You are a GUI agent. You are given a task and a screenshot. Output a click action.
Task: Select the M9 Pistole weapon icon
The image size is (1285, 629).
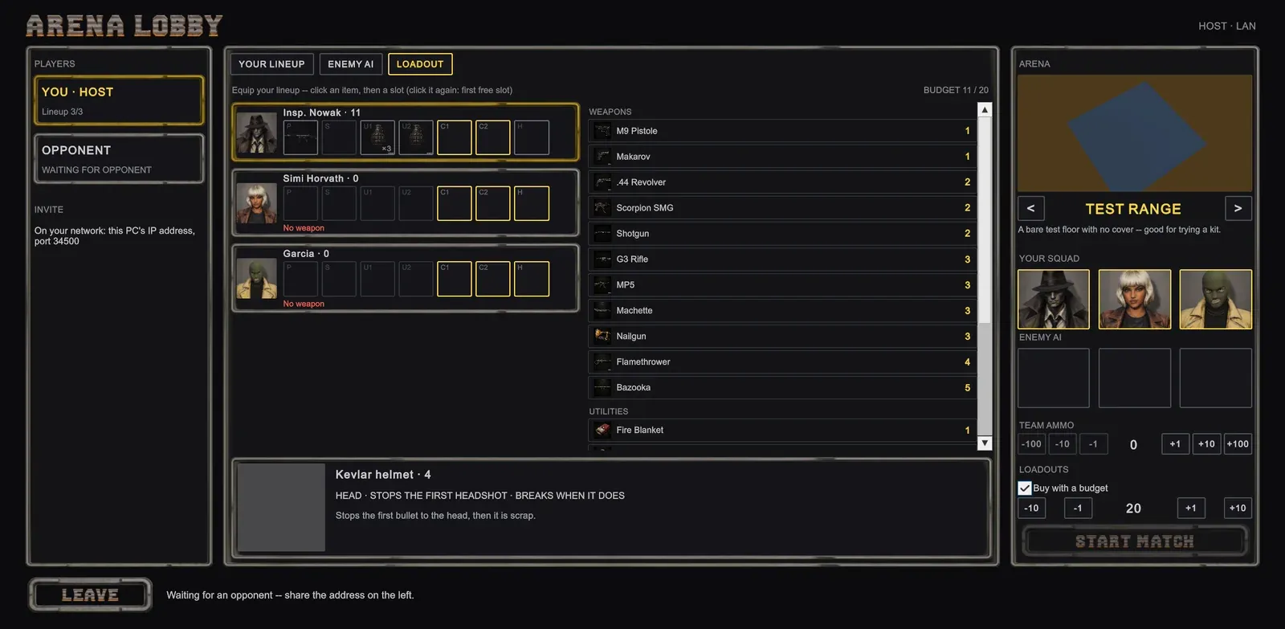click(x=602, y=131)
